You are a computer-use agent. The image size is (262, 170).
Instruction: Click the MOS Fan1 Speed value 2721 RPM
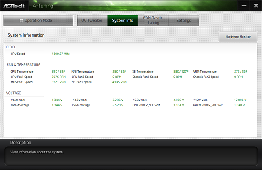click(59, 82)
